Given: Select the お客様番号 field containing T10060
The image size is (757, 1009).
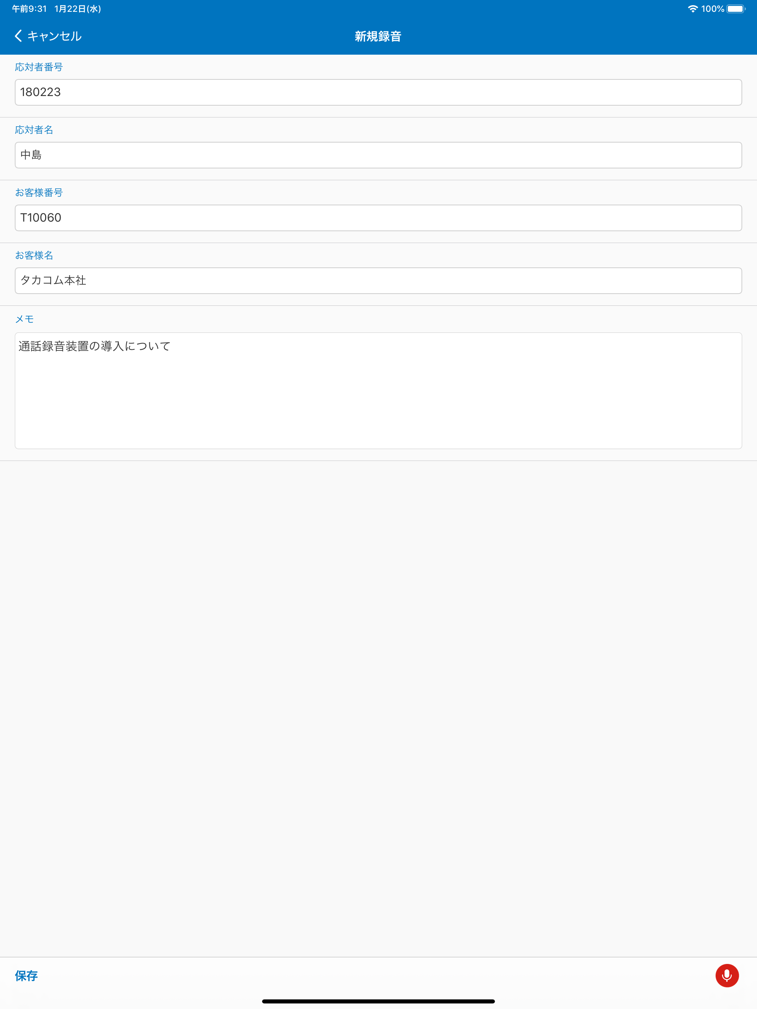Looking at the screenshot, I should (378, 218).
